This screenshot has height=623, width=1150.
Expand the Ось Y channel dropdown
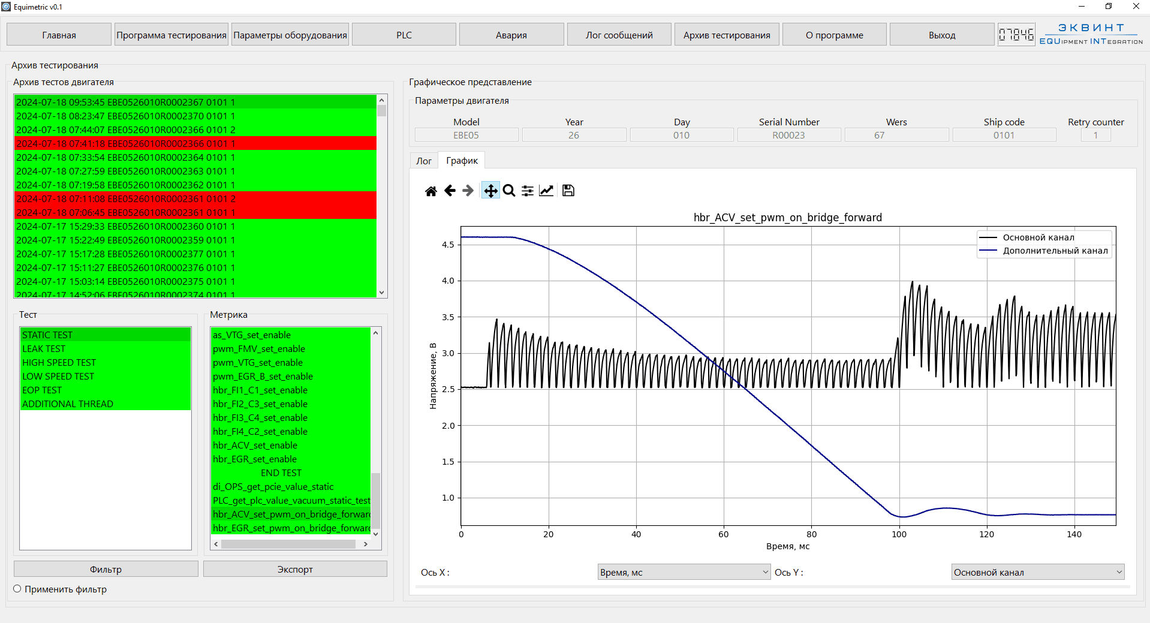[x=1037, y=572]
